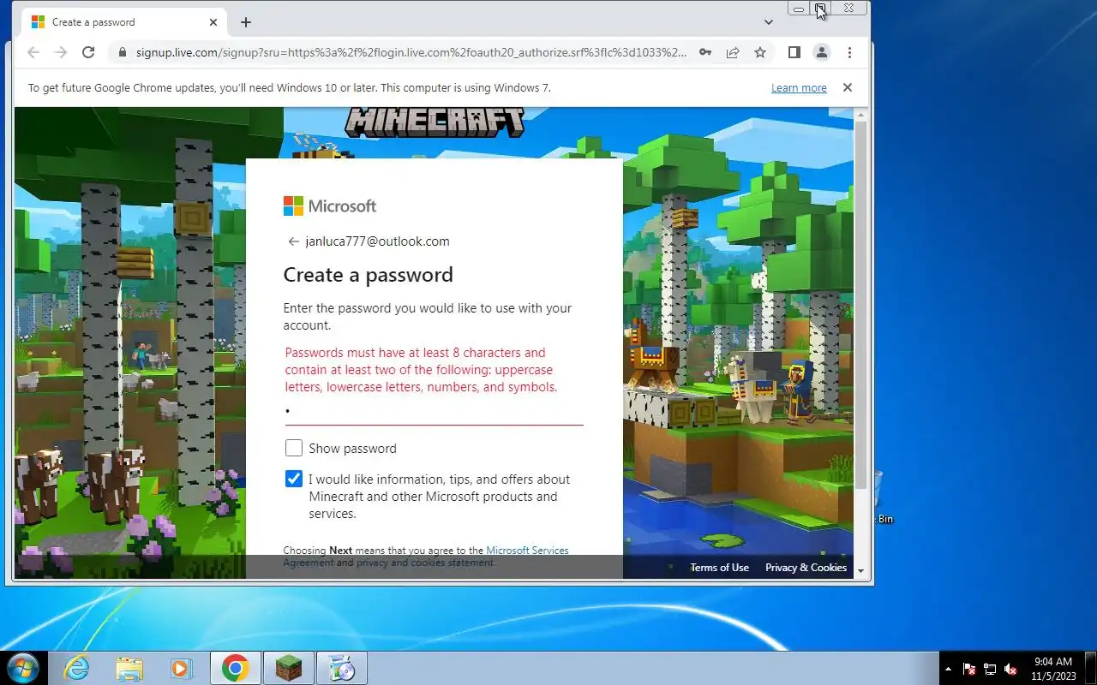Click the Microsoft logo

tap(330, 205)
